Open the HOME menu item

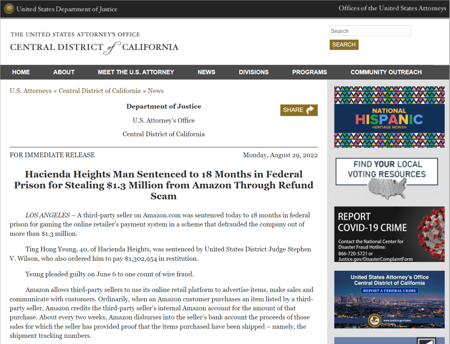coord(21,72)
